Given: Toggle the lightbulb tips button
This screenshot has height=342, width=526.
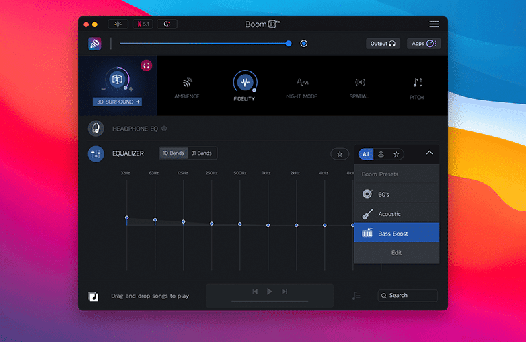Looking at the screenshot, I should point(118,24).
